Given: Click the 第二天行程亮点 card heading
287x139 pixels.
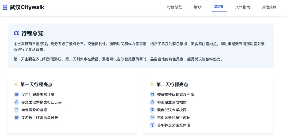Looking at the screenshot, I should (x=172, y=84).
